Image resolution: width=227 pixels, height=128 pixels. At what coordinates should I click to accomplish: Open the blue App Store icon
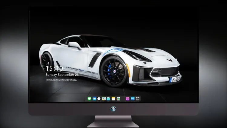click(x=133, y=99)
